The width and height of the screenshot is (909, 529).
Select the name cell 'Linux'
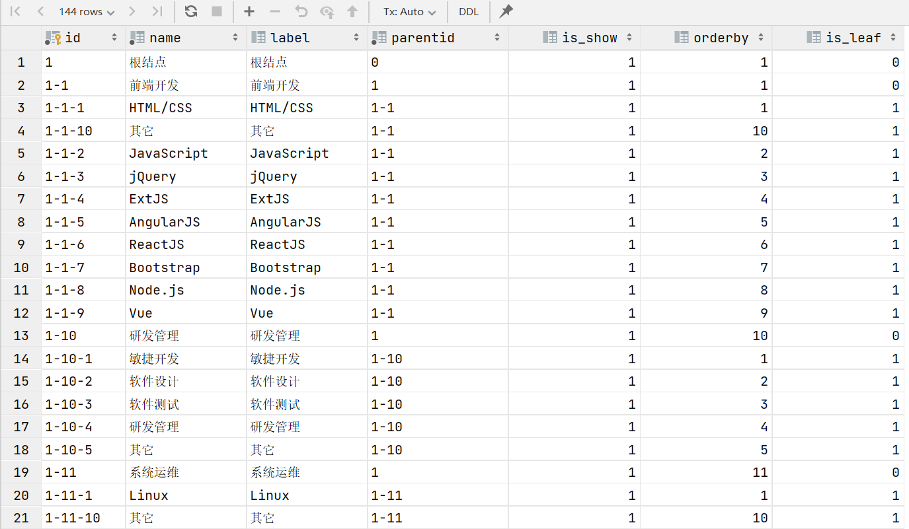tap(186, 495)
